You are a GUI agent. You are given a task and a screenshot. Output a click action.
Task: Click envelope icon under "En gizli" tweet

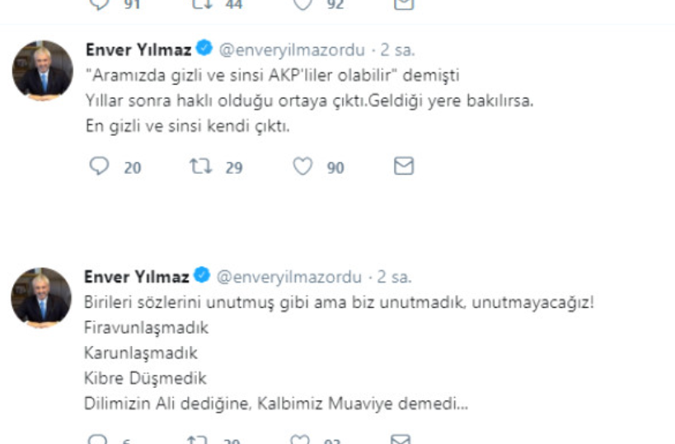[x=403, y=166]
